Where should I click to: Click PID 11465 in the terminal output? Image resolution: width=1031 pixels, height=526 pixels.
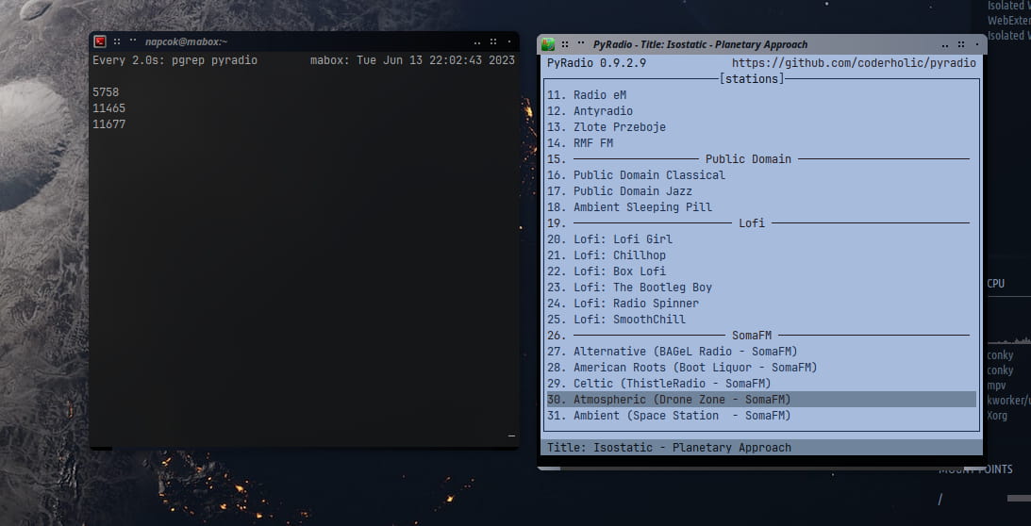pyautogui.click(x=109, y=107)
